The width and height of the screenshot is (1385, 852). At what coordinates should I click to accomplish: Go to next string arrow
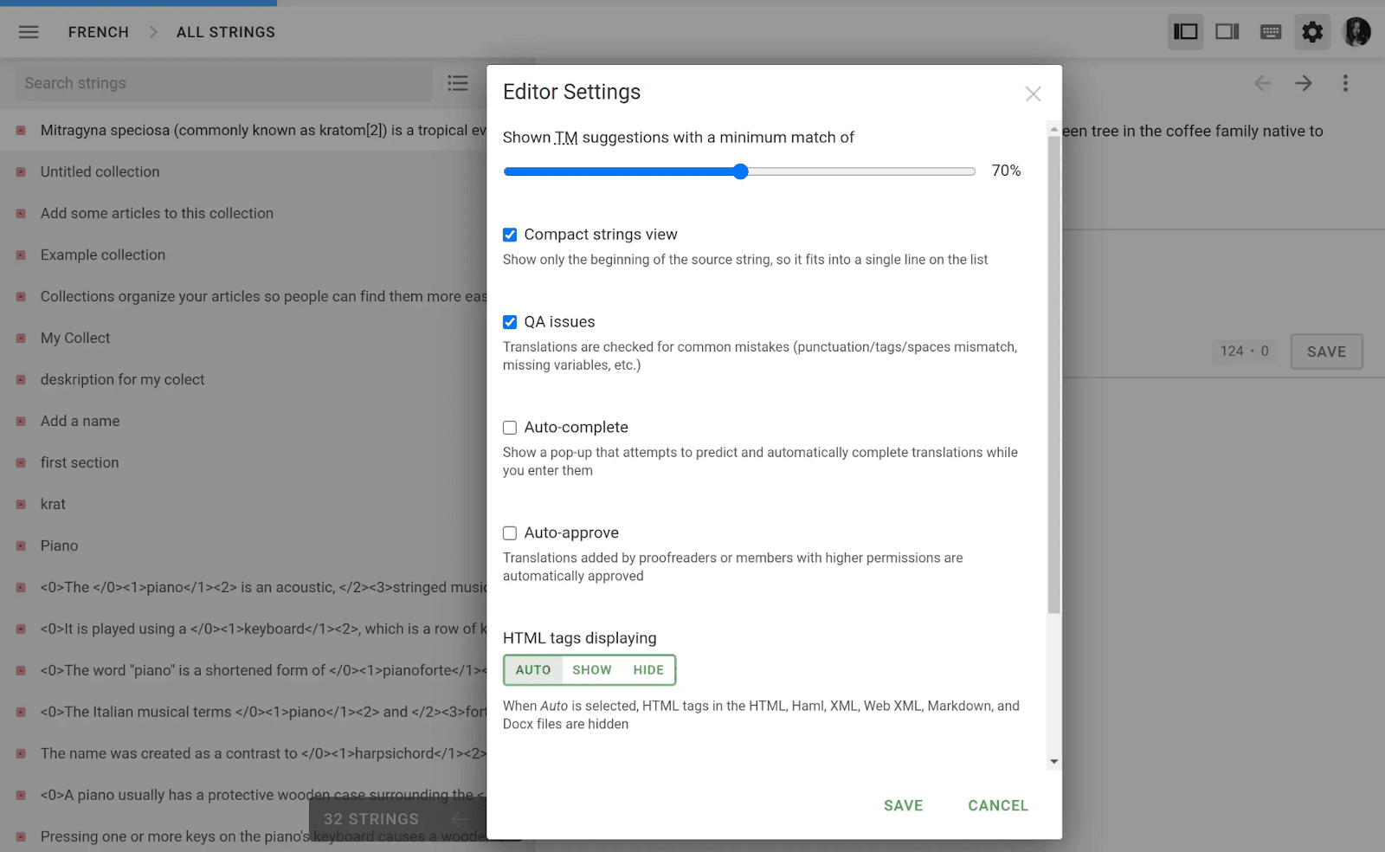coord(1303,83)
